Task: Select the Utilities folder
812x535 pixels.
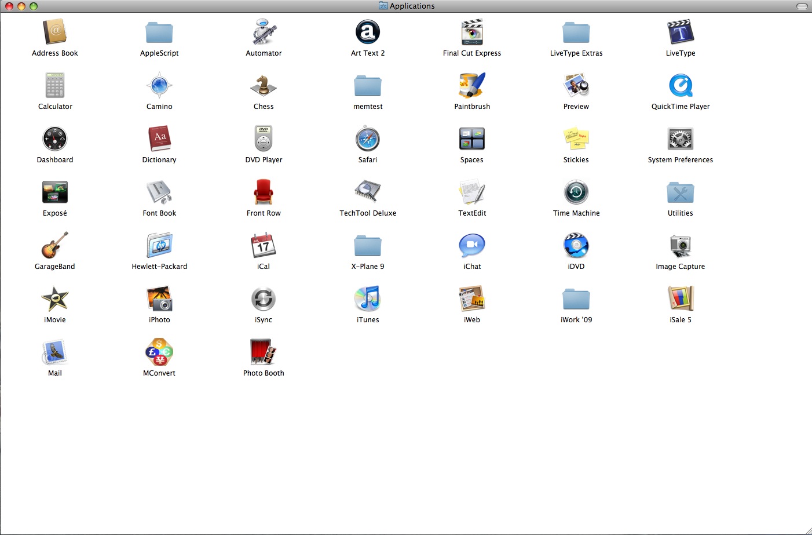Action: point(681,192)
